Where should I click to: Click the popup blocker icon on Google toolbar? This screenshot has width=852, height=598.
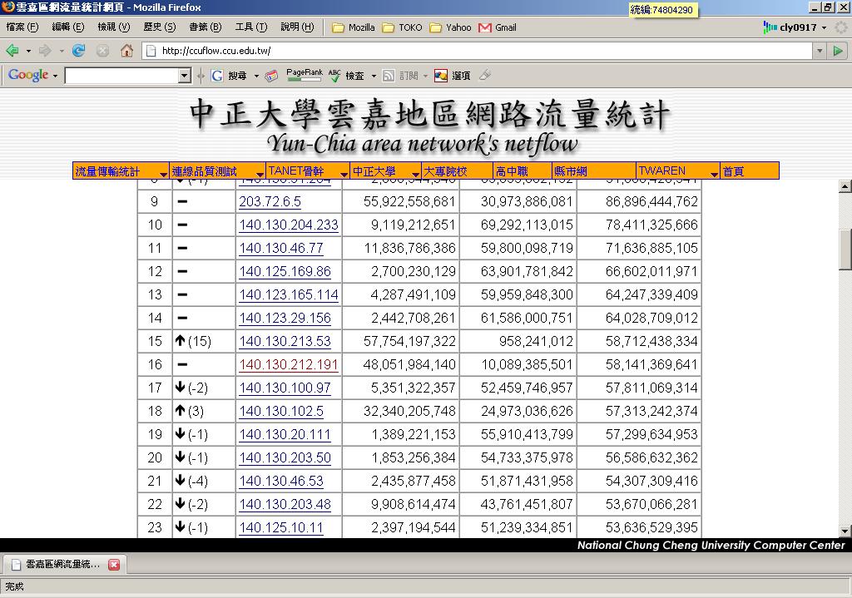tap(271, 76)
